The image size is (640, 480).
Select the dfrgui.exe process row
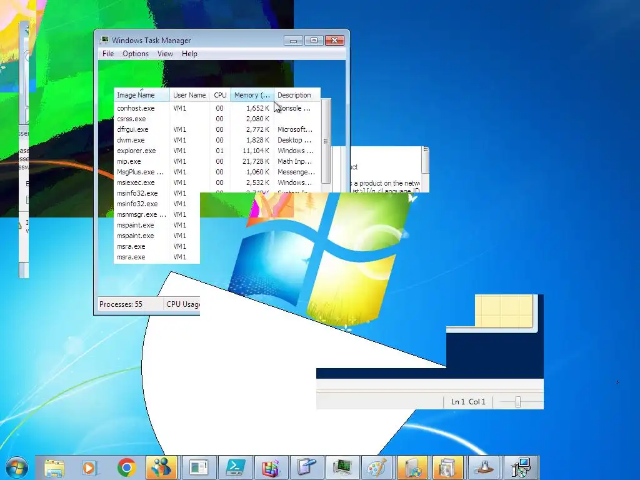[x=217, y=129]
